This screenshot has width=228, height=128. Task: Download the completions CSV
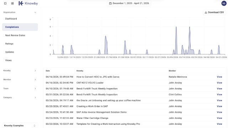pos(214,12)
